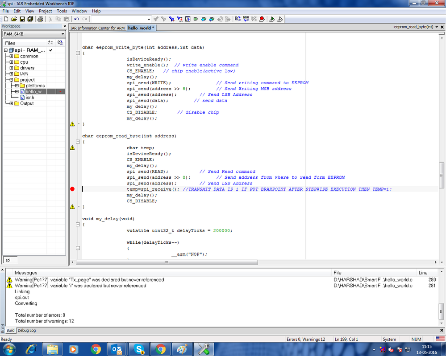Select the spi workspace tab
Image resolution: width=446 pixels, height=356 pixels.
(x=10, y=260)
